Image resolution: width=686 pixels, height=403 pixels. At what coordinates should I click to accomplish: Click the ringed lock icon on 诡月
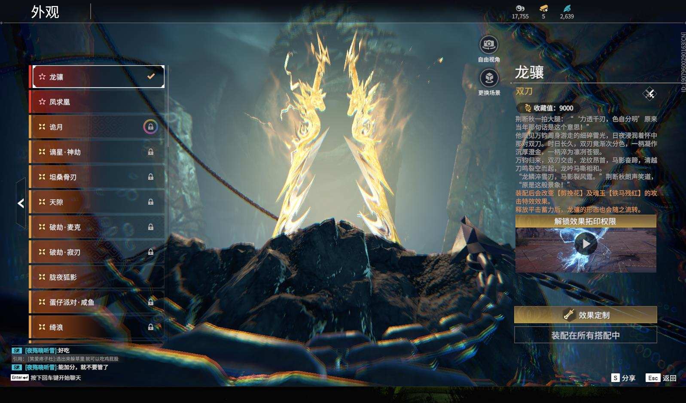pos(150,127)
